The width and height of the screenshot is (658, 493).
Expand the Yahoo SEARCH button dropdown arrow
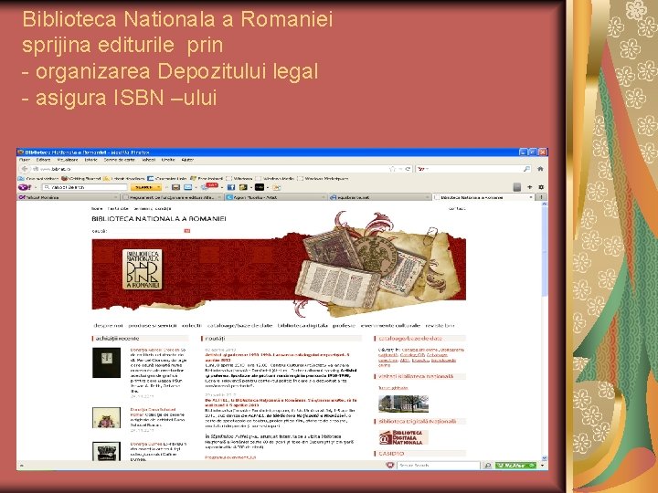pyautogui.click(x=158, y=187)
